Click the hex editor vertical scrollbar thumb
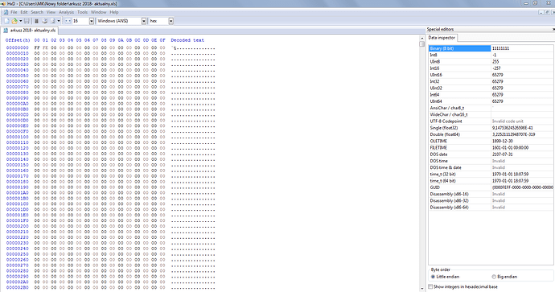This screenshot has width=555, height=292. point(421,44)
